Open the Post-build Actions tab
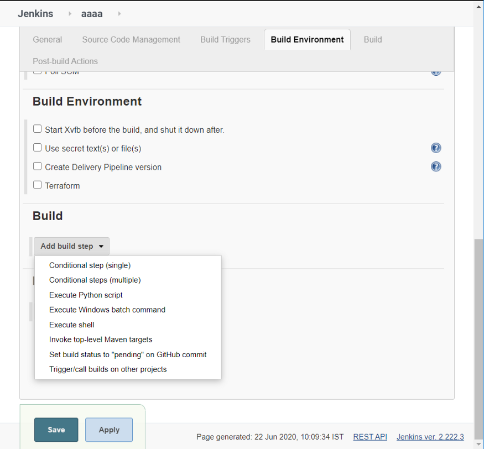This screenshot has width=484, height=449. (65, 61)
